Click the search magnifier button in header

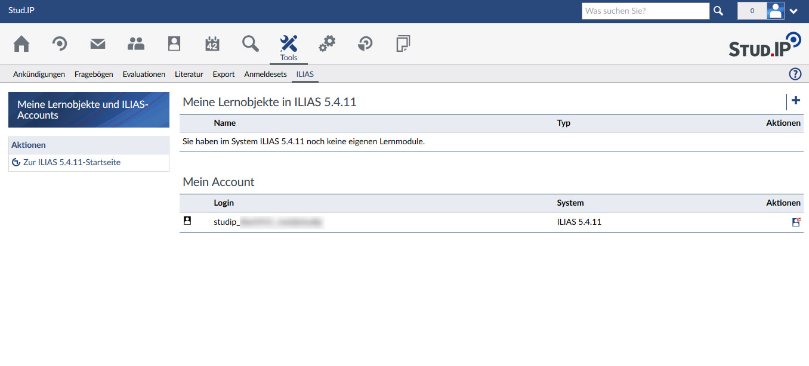(x=718, y=11)
